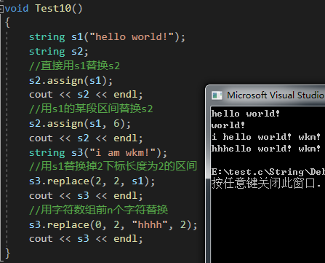Click the comment //直接用s1替换s2
Viewport: 325px width, 263px height.
[75, 66]
